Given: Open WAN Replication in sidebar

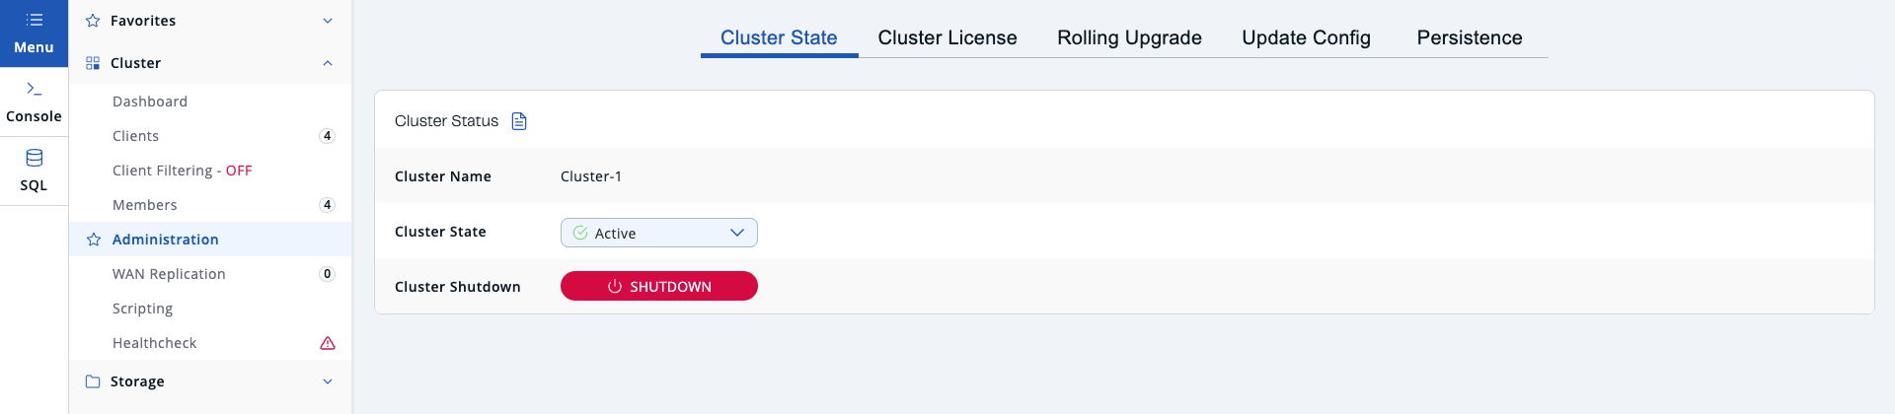Looking at the screenshot, I should (169, 274).
